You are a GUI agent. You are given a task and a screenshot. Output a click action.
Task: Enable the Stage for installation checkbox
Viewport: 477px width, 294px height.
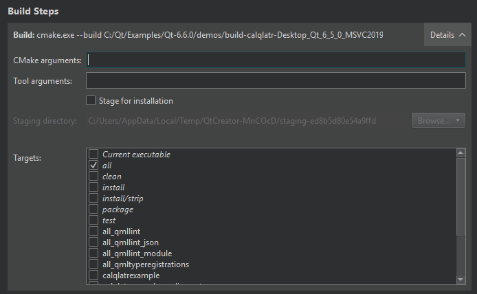[x=91, y=101]
